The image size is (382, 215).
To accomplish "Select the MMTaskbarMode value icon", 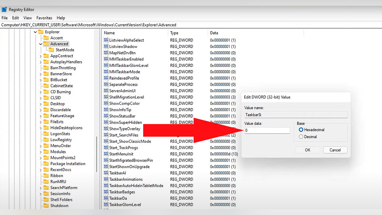I will (x=106, y=72).
